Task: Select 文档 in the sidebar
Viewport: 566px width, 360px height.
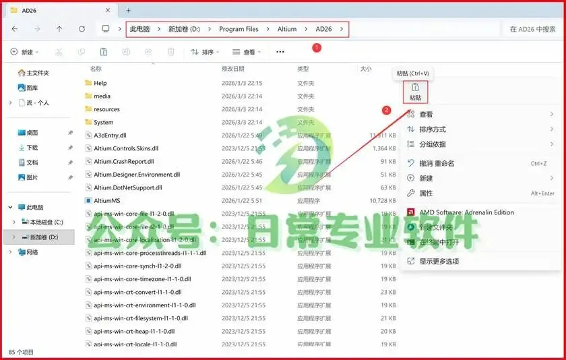Action: pyautogui.click(x=28, y=162)
